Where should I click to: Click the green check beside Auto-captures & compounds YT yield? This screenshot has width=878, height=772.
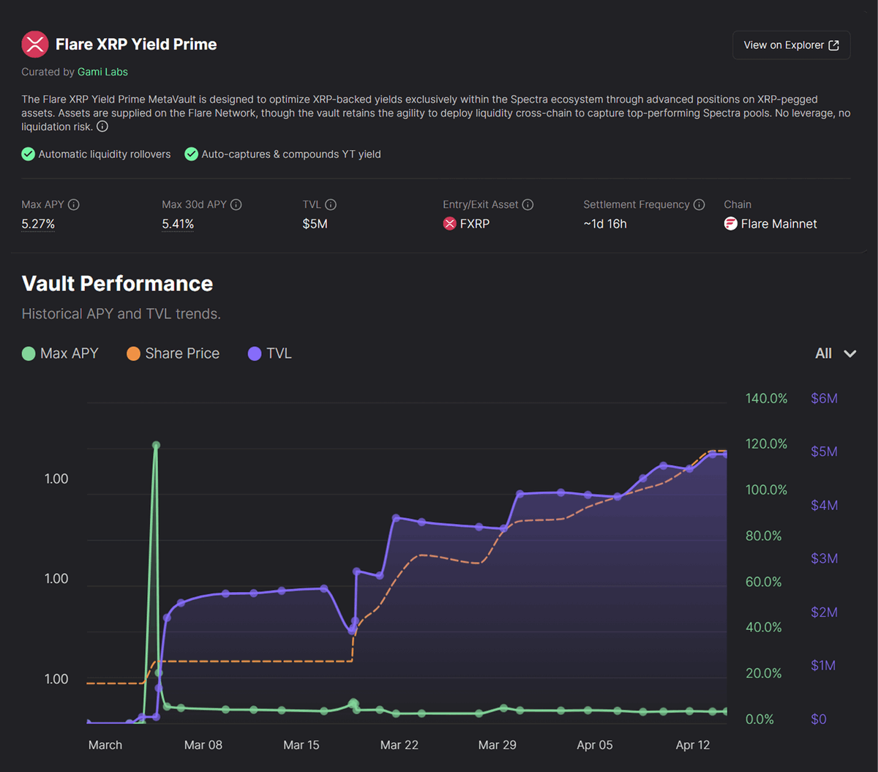[x=191, y=154]
